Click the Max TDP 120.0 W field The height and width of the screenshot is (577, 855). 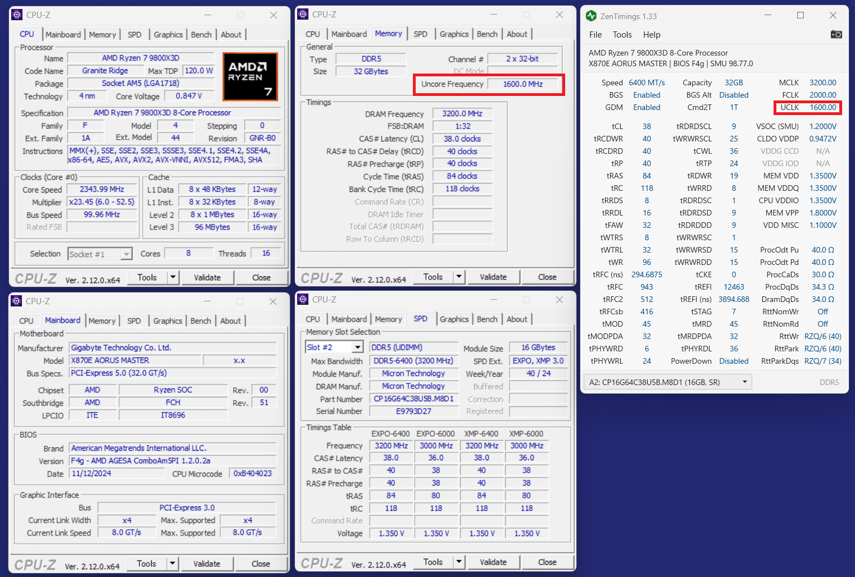[199, 71]
